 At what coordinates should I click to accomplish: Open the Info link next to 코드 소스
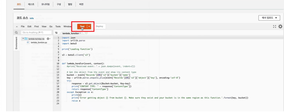pyautogui.click(x=32, y=18)
